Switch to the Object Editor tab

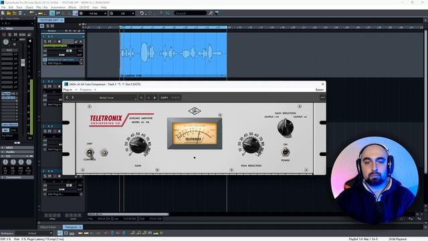point(48,227)
